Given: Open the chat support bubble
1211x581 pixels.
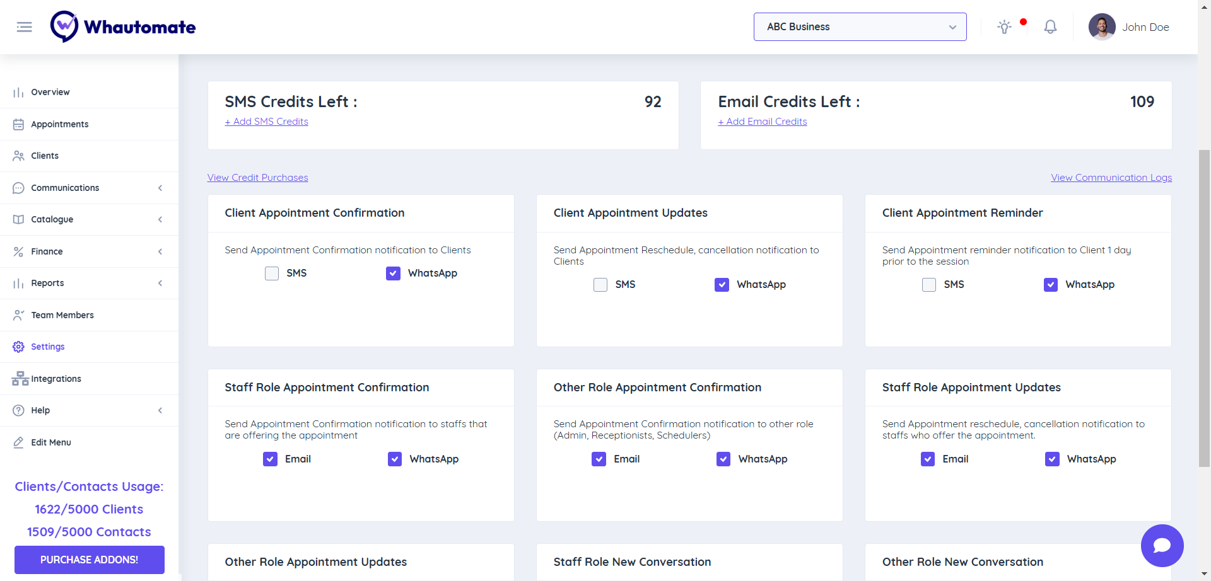Looking at the screenshot, I should pyautogui.click(x=1162, y=546).
